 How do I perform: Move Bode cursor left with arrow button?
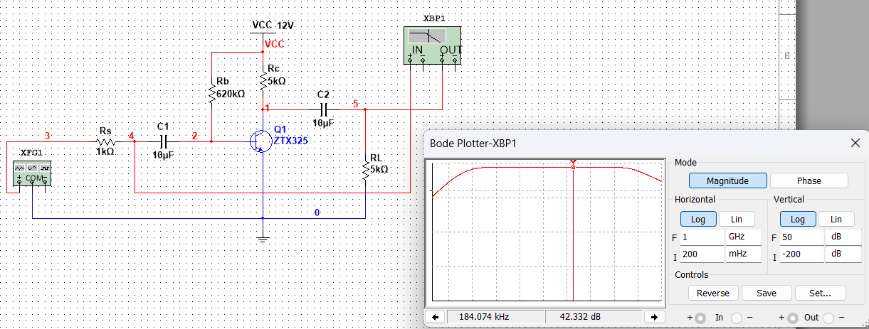pos(434,316)
